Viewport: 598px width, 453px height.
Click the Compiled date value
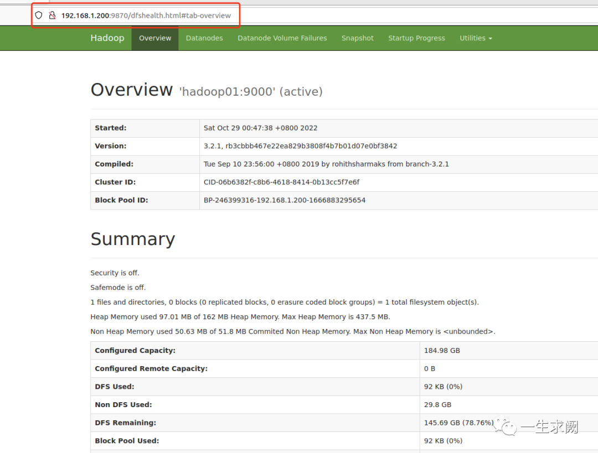point(326,164)
